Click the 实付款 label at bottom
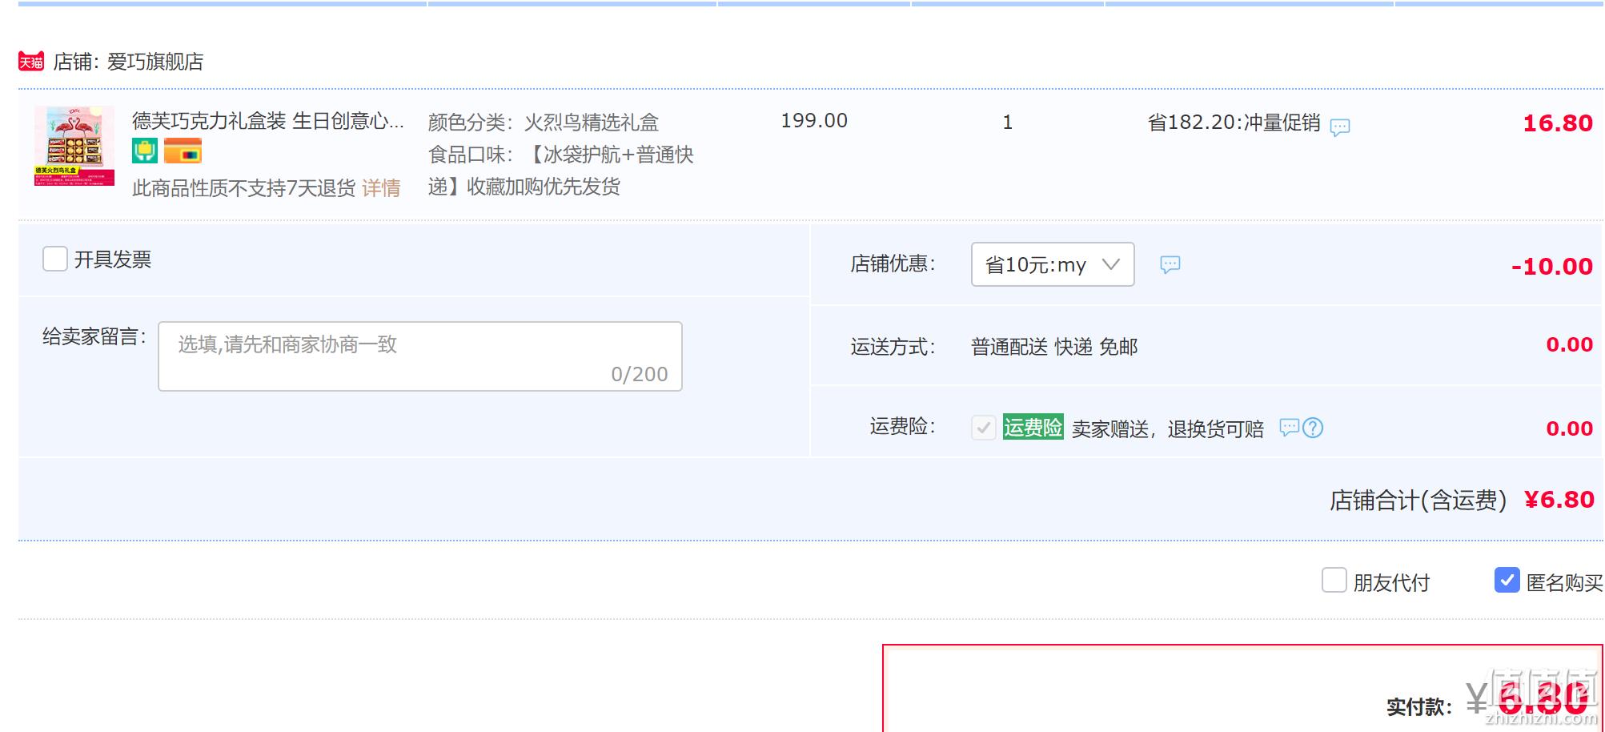Screen dimensions: 1605x732 [1419, 707]
